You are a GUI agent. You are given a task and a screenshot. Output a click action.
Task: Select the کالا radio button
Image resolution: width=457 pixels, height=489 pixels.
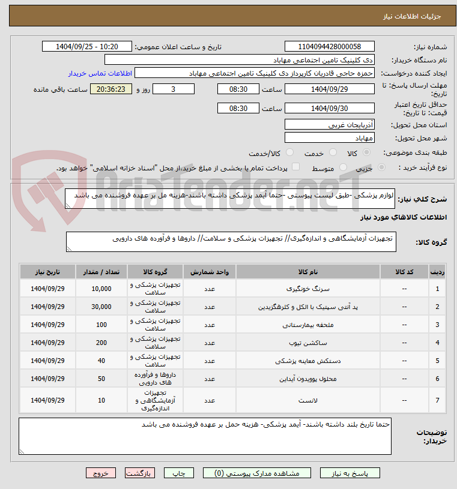(366, 152)
